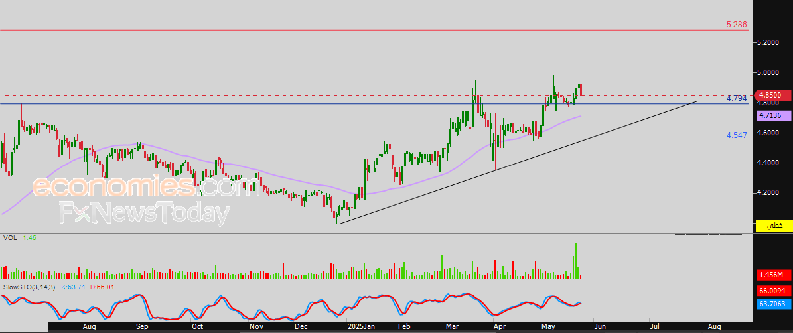This screenshot has height=333, width=793.
Task: Click the Sep label on time axis
Action: pos(142,327)
